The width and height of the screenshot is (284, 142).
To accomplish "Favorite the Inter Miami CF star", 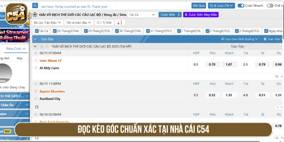I will point(36,60).
